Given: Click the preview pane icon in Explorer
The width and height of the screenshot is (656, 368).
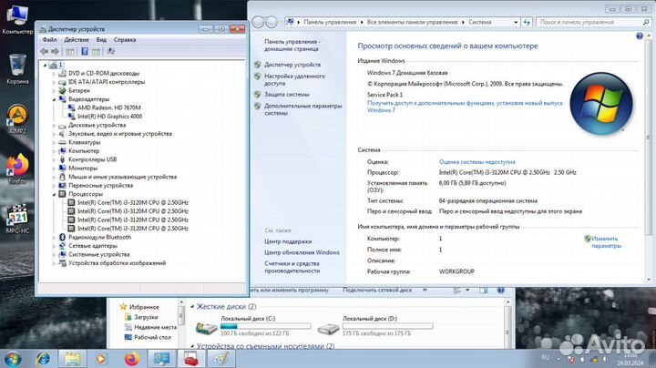Looking at the screenshot, I should coord(484,291).
